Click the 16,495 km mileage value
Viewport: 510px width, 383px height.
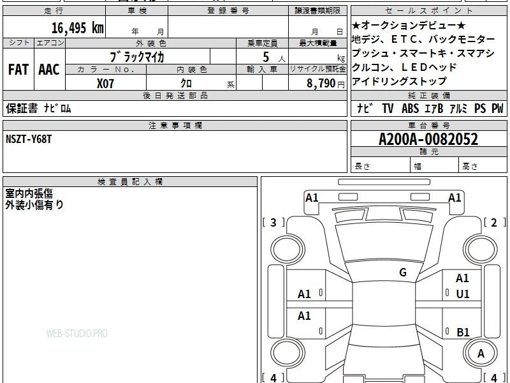pyautogui.click(x=78, y=27)
